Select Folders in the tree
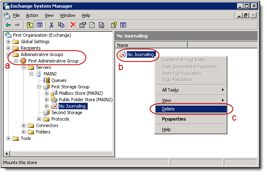Screen dimensions: 267x175 (43, 132)
